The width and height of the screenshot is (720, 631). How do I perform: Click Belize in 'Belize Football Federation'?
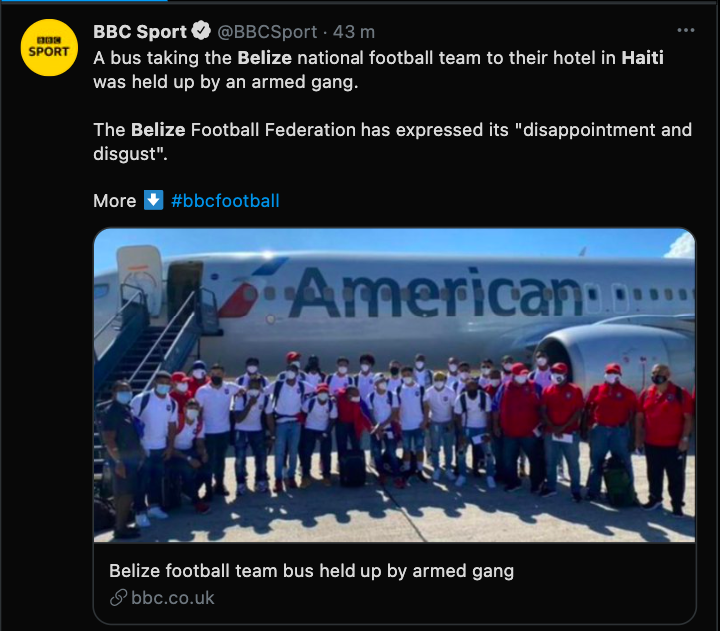(x=157, y=130)
